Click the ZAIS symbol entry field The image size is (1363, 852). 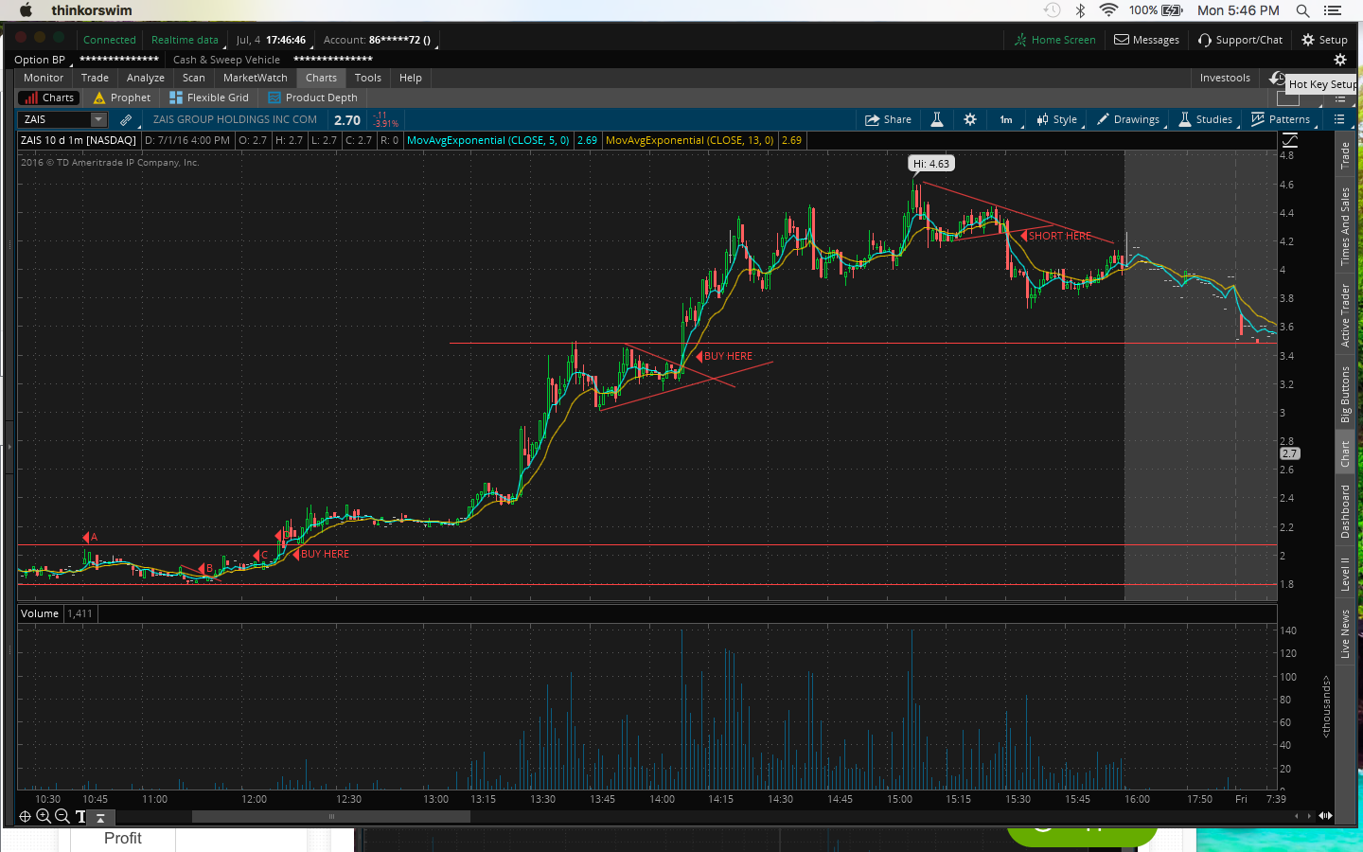pyautogui.click(x=55, y=119)
